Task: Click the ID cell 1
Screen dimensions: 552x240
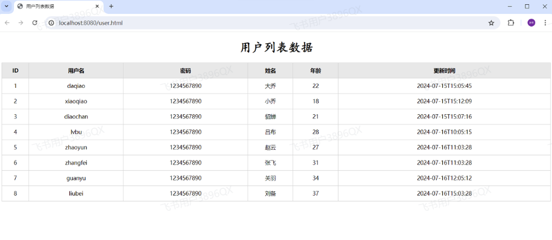Action: click(x=15, y=86)
